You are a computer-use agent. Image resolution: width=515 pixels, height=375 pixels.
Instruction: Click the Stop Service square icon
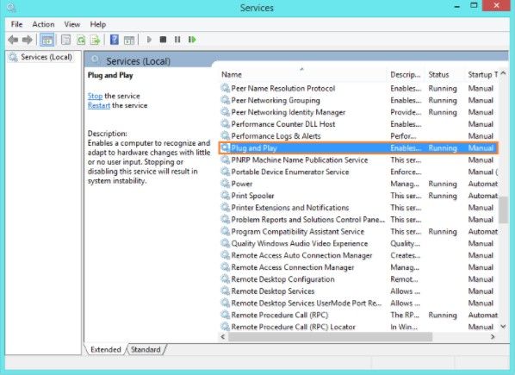(x=163, y=40)
